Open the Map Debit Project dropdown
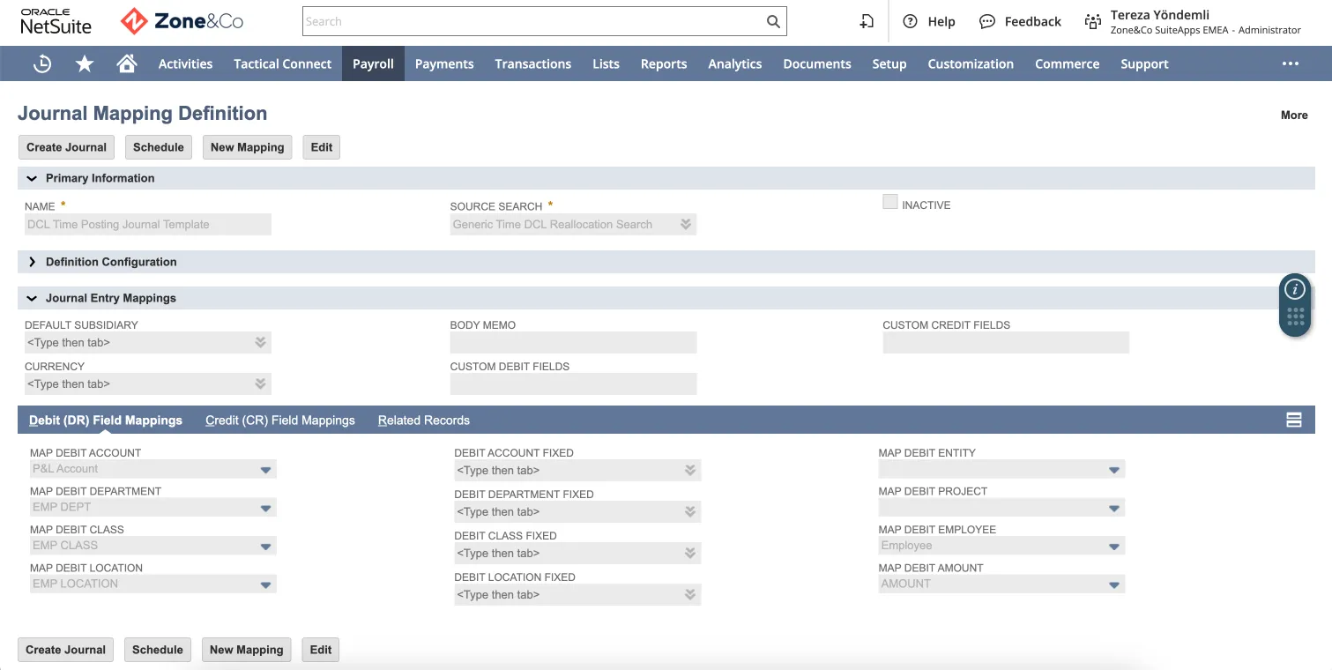The height and width of the screenshot is (670, 1332). click(x=1114, y=508)
